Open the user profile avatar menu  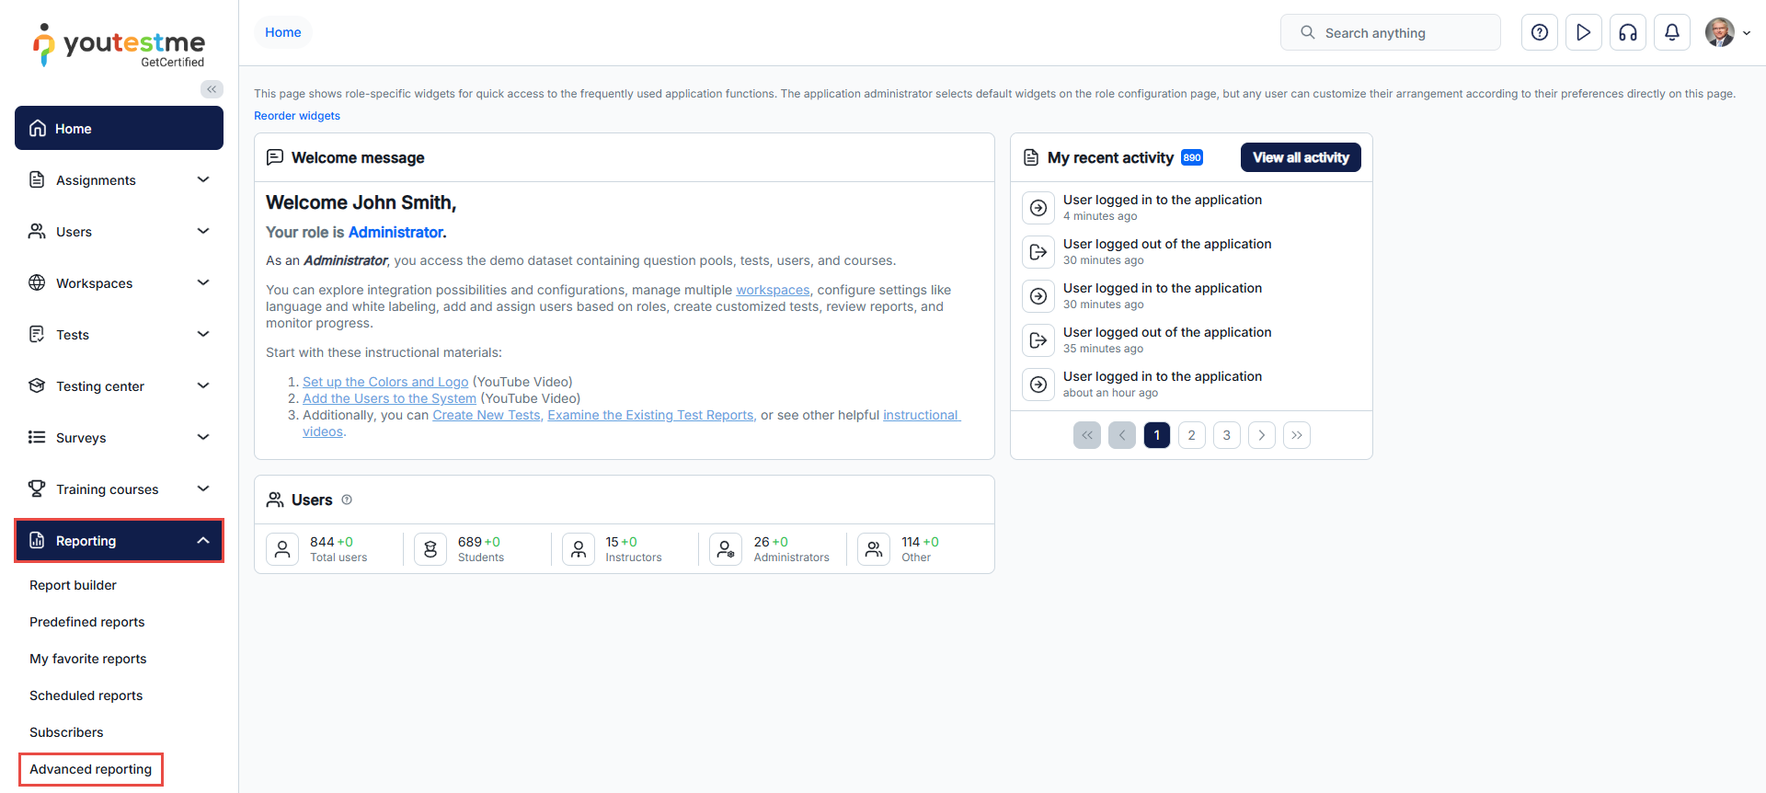(1726, 32)
